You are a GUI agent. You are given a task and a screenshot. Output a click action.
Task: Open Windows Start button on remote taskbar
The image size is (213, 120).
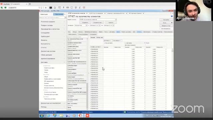pyautogui.click(x=42, y=116)
